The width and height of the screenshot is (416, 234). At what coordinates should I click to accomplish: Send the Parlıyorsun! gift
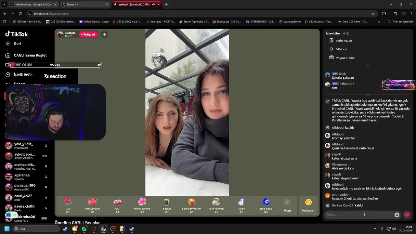tap(92, 206)
